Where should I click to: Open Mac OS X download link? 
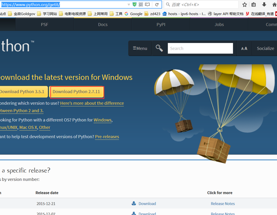(x=28, y=127)
